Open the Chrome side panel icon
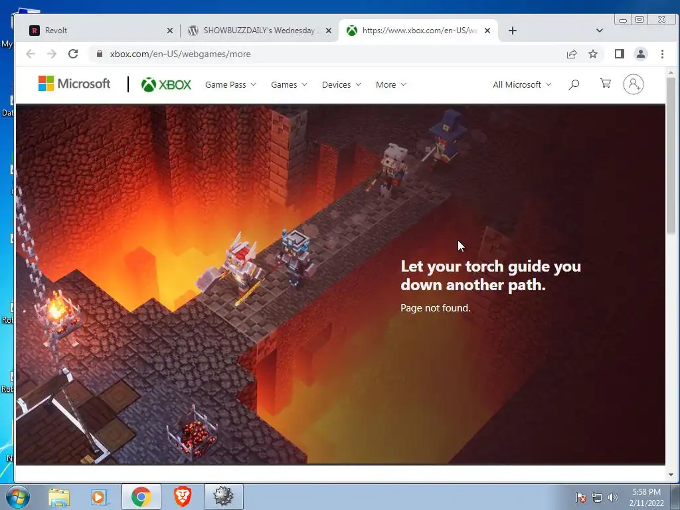Screen dimensions: 680x510 pyautogui.click(x=620, y=54)
